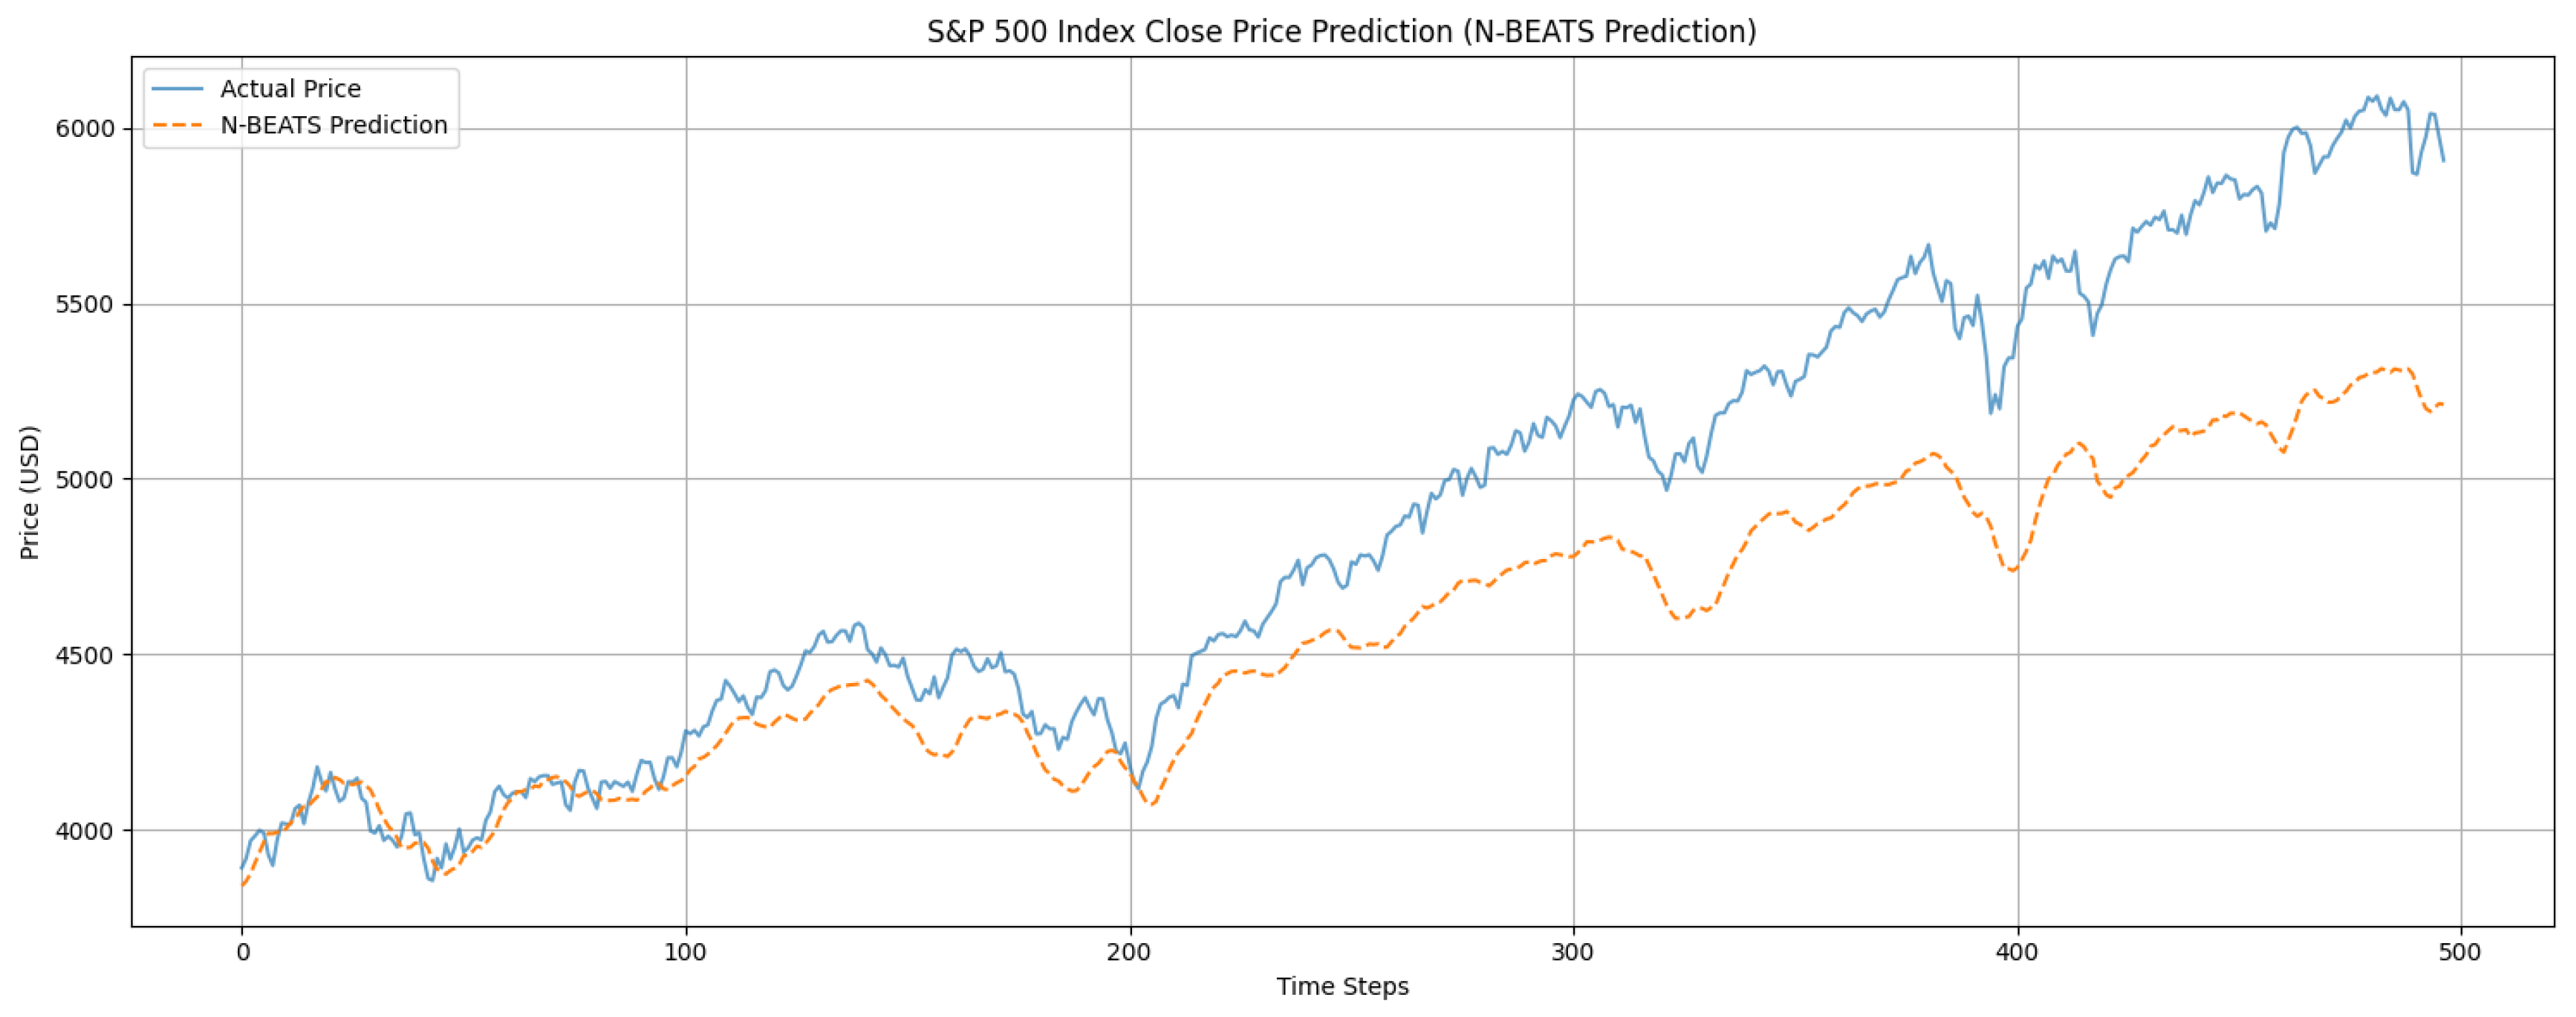Click the x-axis tick label 0
The width and height of the screenshot is (2576, 1017).
pos(242,953)
